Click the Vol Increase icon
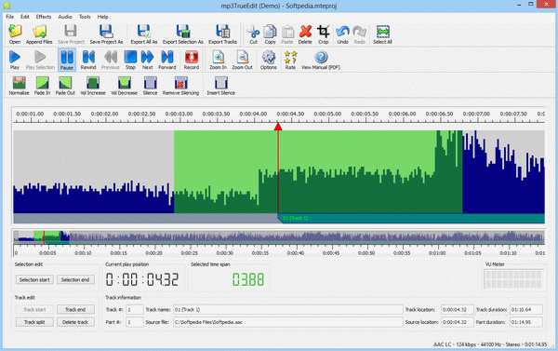558x351 pixels. coord(93,86)
